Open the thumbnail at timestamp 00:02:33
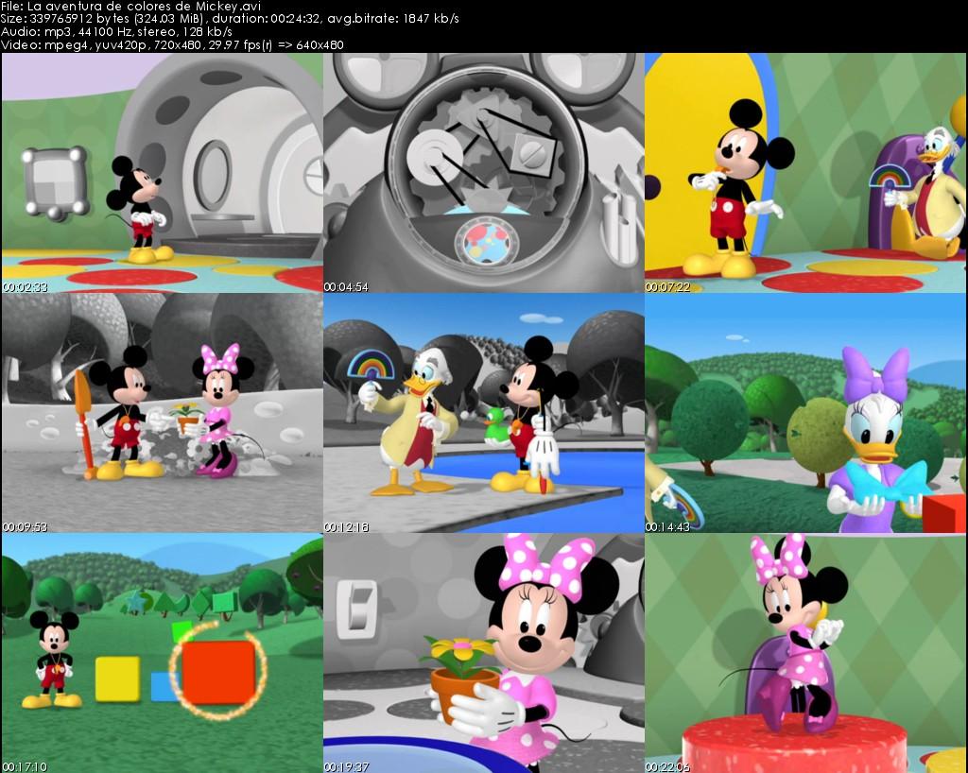This screenshot has width=968, height=773. pyautogui.click(x=161, y=170)
